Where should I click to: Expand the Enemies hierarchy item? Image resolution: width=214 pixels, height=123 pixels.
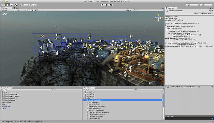coord(1,92)
